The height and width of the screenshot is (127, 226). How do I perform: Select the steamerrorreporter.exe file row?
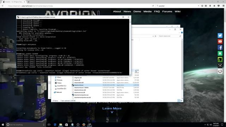[105, 95]
